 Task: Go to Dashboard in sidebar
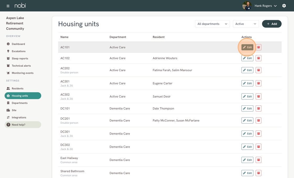click(18, 44)
